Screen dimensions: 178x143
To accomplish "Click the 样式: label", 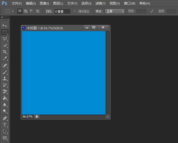I will [99, 11].
